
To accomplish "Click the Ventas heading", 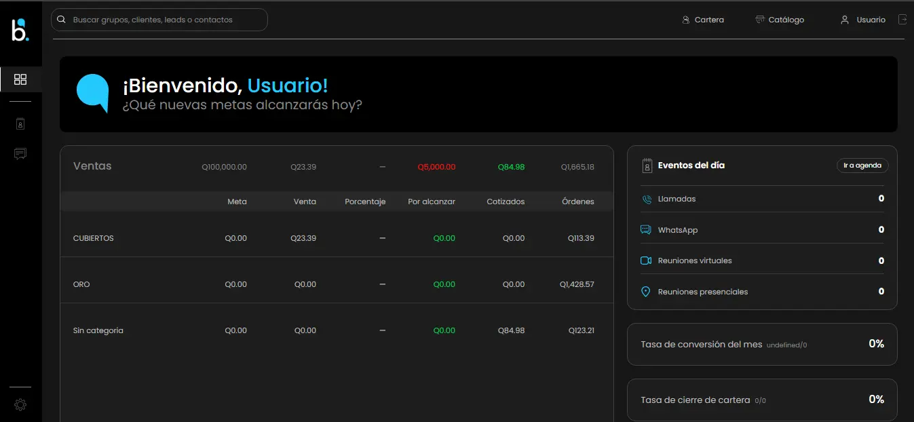I will [92, 166].
